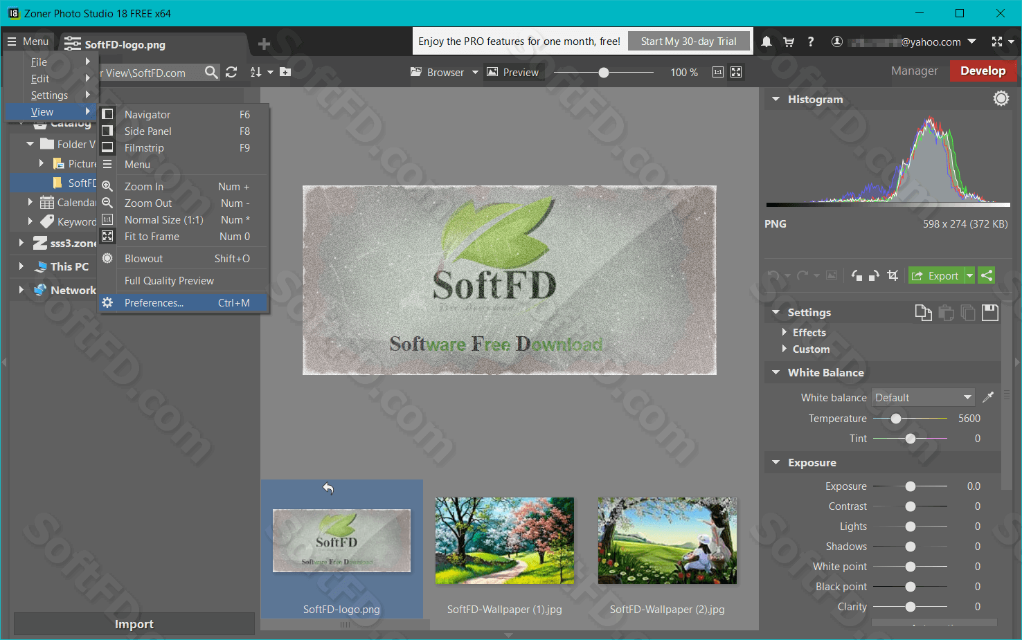Click the new folder icon

(285, 72)
